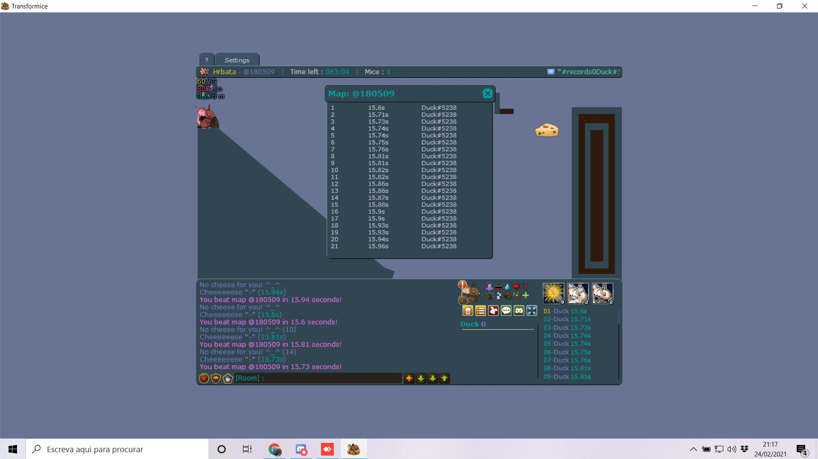Click map author name Hrbata

click(224, 72)
